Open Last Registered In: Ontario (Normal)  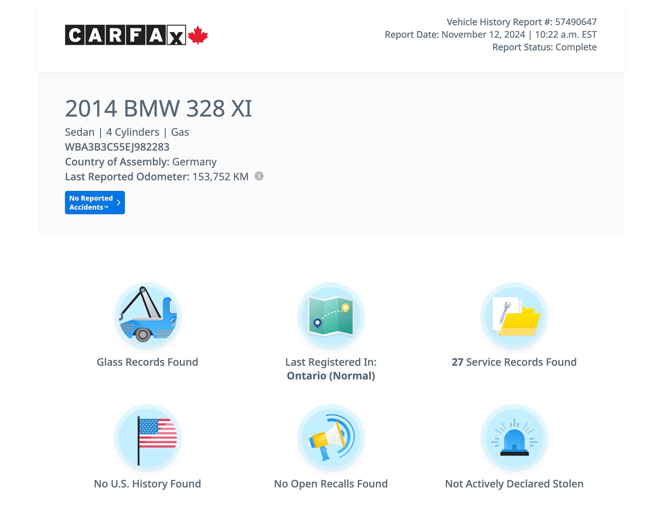coord(331,369)
